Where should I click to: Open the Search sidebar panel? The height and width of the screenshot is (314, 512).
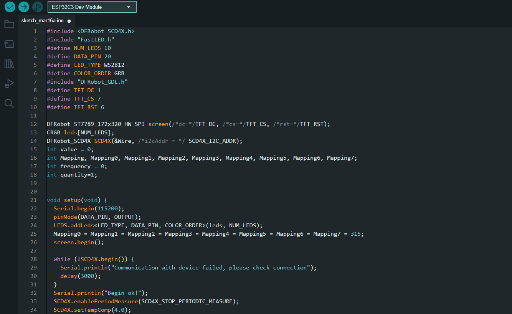9,103
